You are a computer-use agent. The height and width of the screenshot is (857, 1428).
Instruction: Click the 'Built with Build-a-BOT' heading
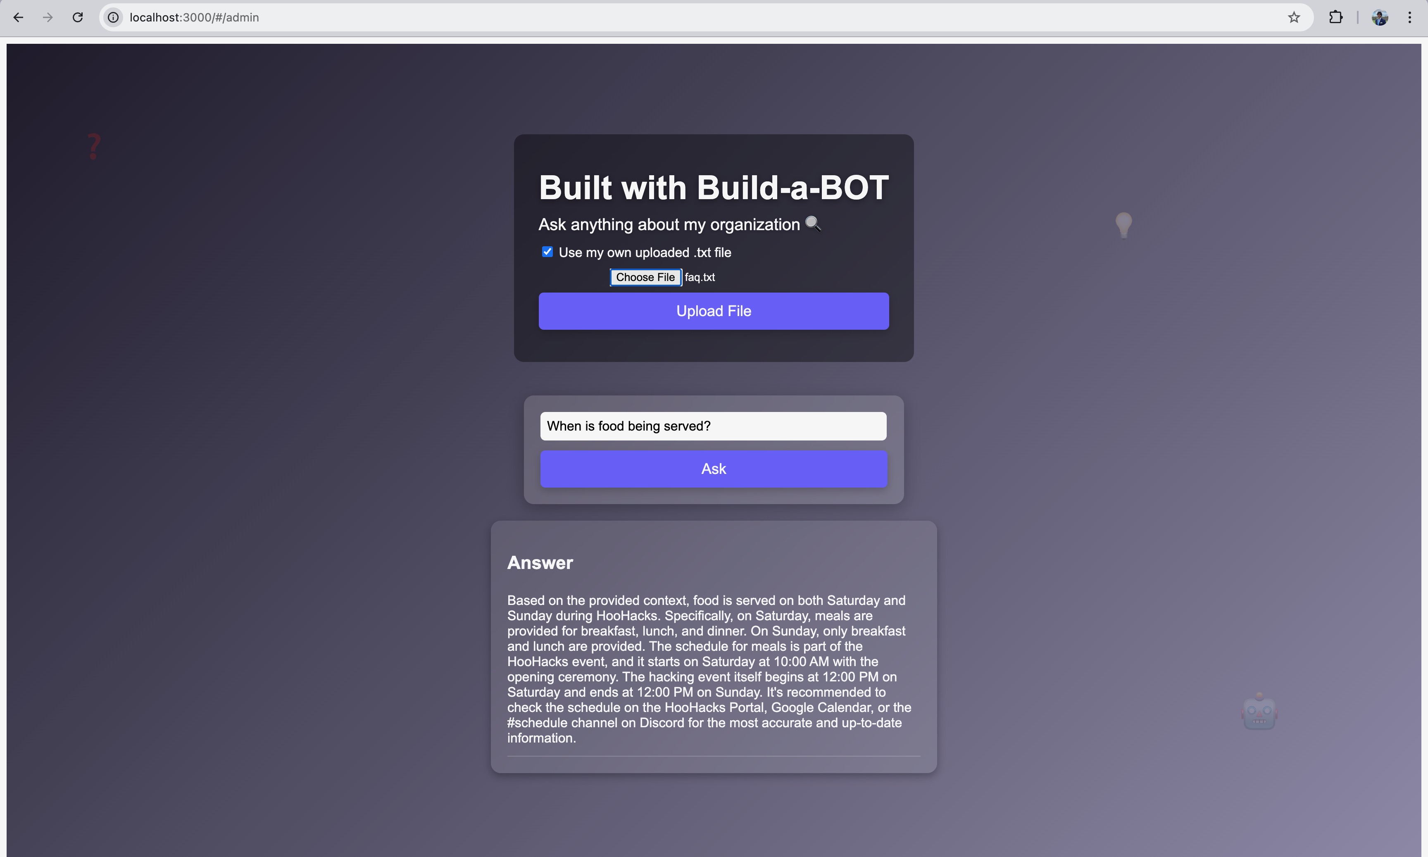pos(713,188)
